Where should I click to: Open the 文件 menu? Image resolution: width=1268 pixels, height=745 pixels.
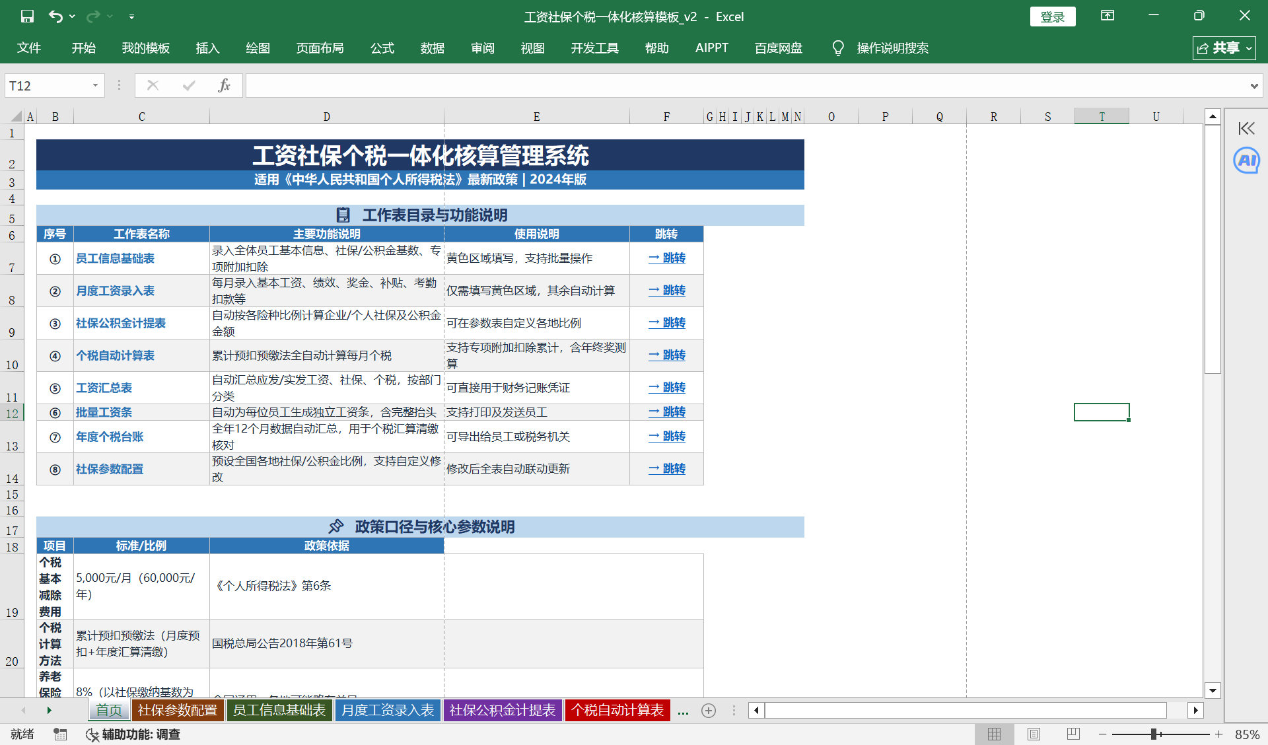click(x=29, y=48)
